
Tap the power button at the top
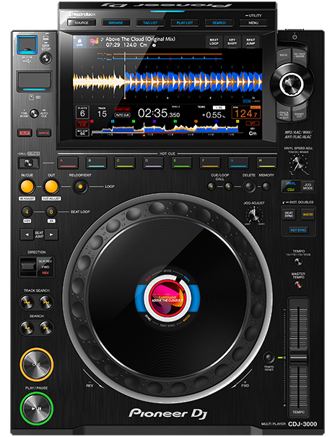pos(295,36)
